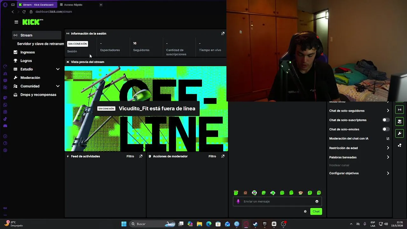
Task: Open Moderación in the sidebar
Action: (30, 78)
